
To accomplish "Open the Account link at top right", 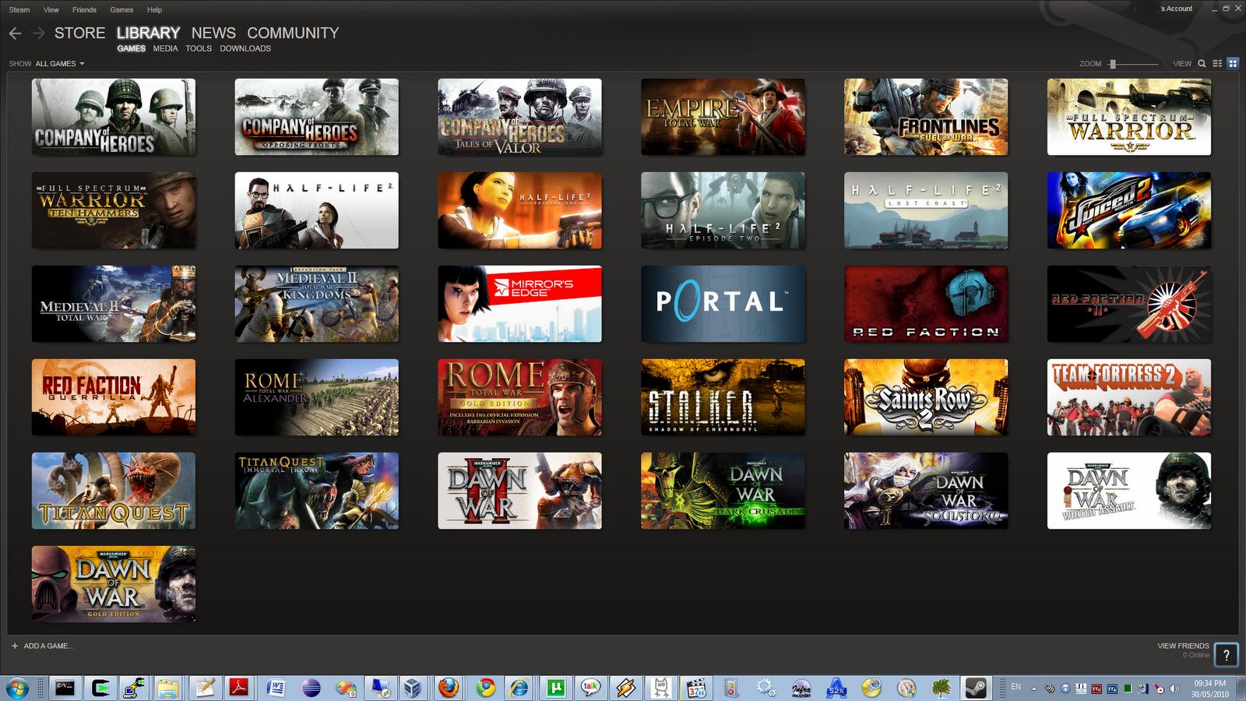I will (x=1177, y=9).
